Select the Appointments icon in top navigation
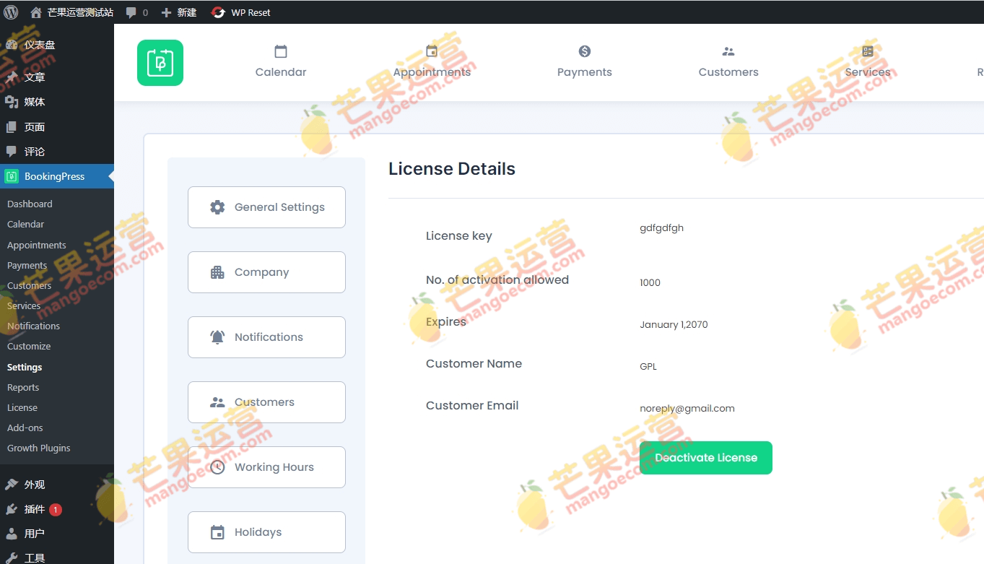Viewport: 984px width, 564px height. click(432, 52)
